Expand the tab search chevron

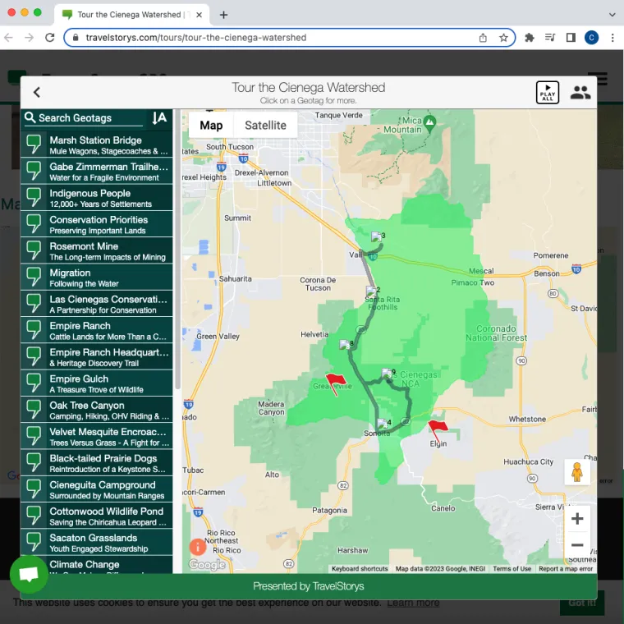click(x=612, y=15)
